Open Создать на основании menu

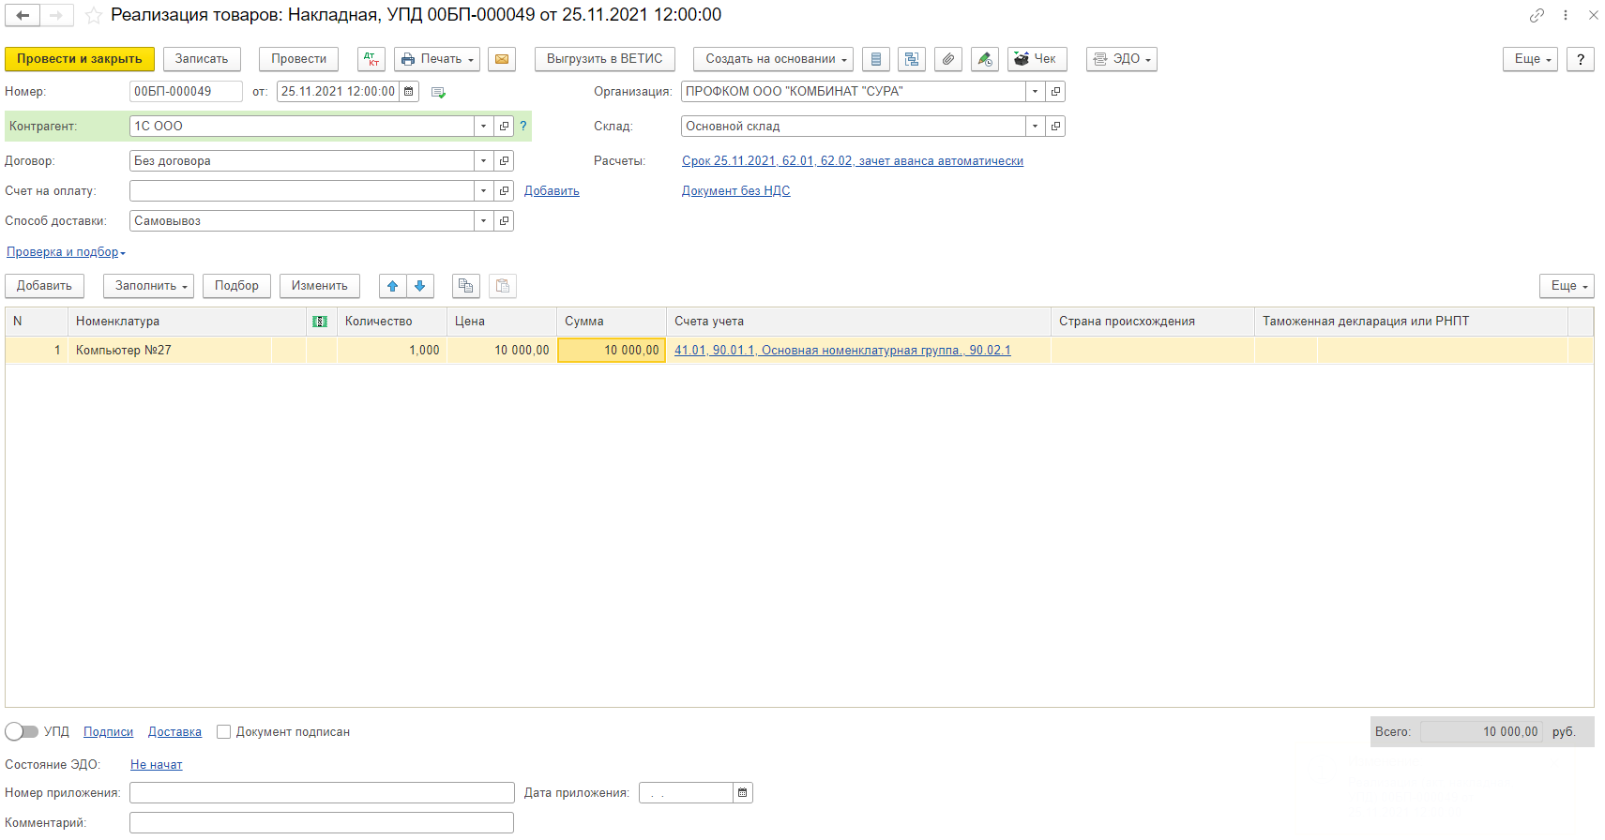(x=774, y=59)
